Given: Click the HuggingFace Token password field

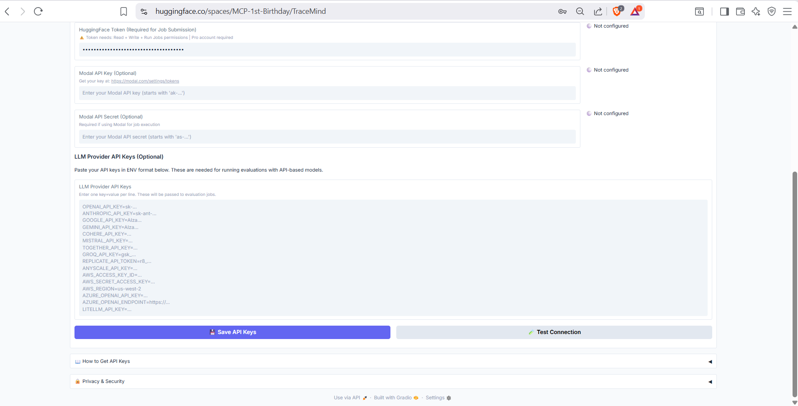Looking at the screenshot, I should point(327,49).
